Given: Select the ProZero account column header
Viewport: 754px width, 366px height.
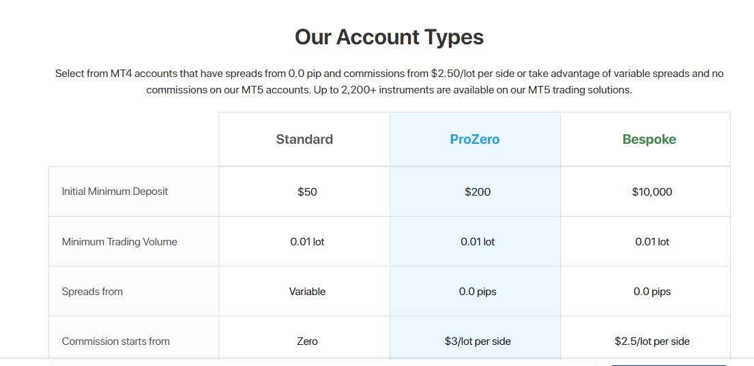Looking at the screenshot, I should [475, 139].
